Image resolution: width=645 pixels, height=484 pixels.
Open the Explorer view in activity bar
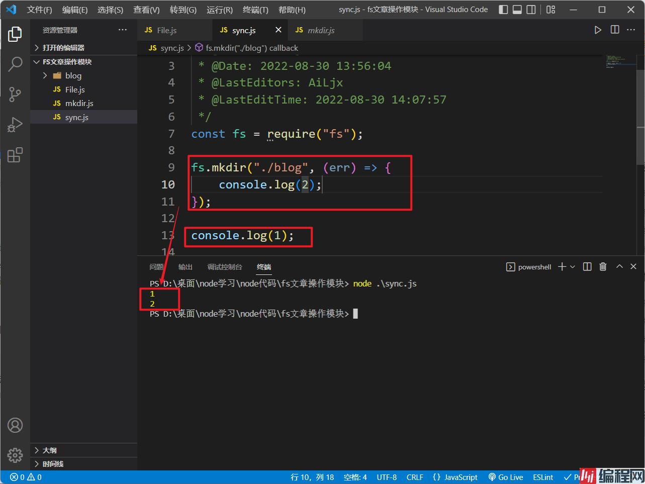(15, 34)
